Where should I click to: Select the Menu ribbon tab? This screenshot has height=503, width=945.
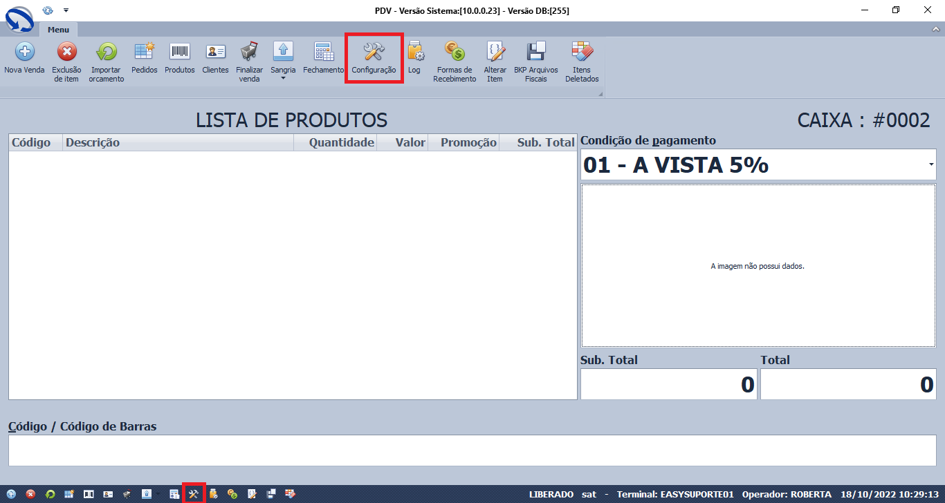(58, 30)
